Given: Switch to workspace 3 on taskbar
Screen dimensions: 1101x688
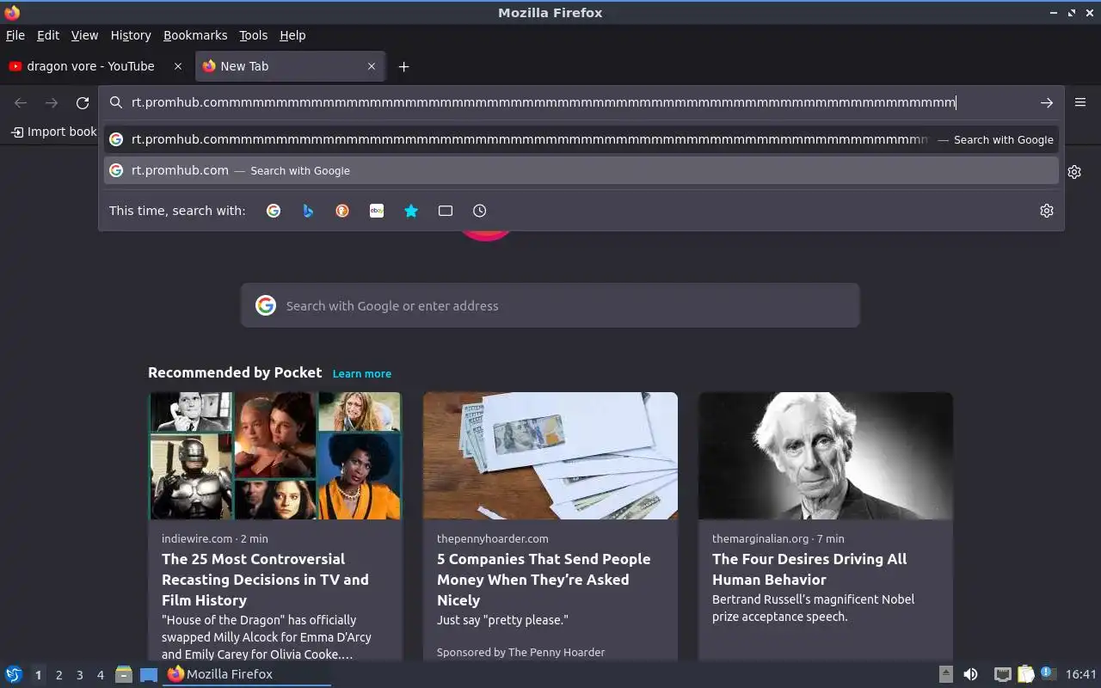Looking at the screenshot, I should [79, 675].
